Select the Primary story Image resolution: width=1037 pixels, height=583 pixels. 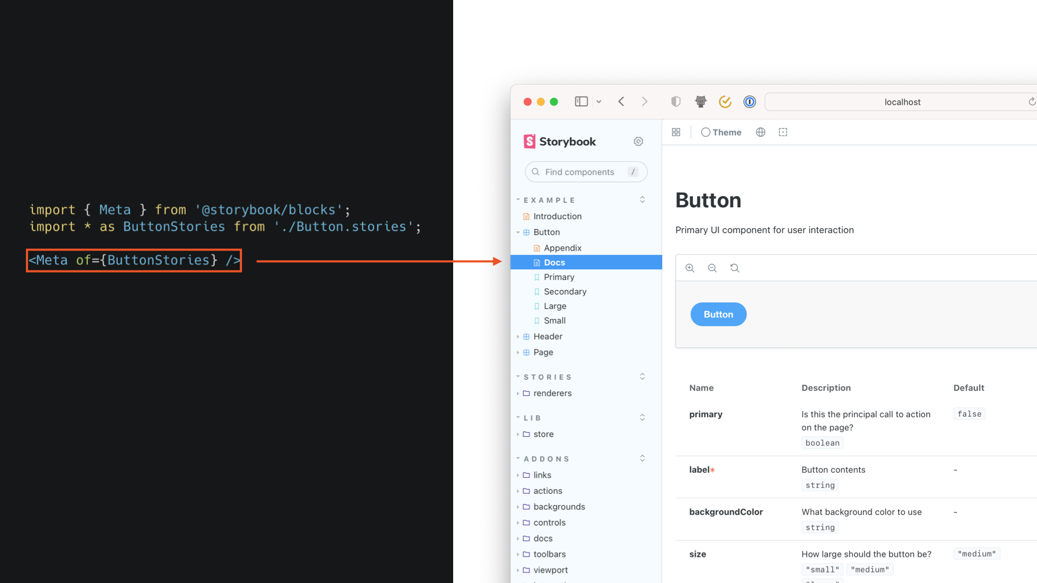[x=558, y=277]
